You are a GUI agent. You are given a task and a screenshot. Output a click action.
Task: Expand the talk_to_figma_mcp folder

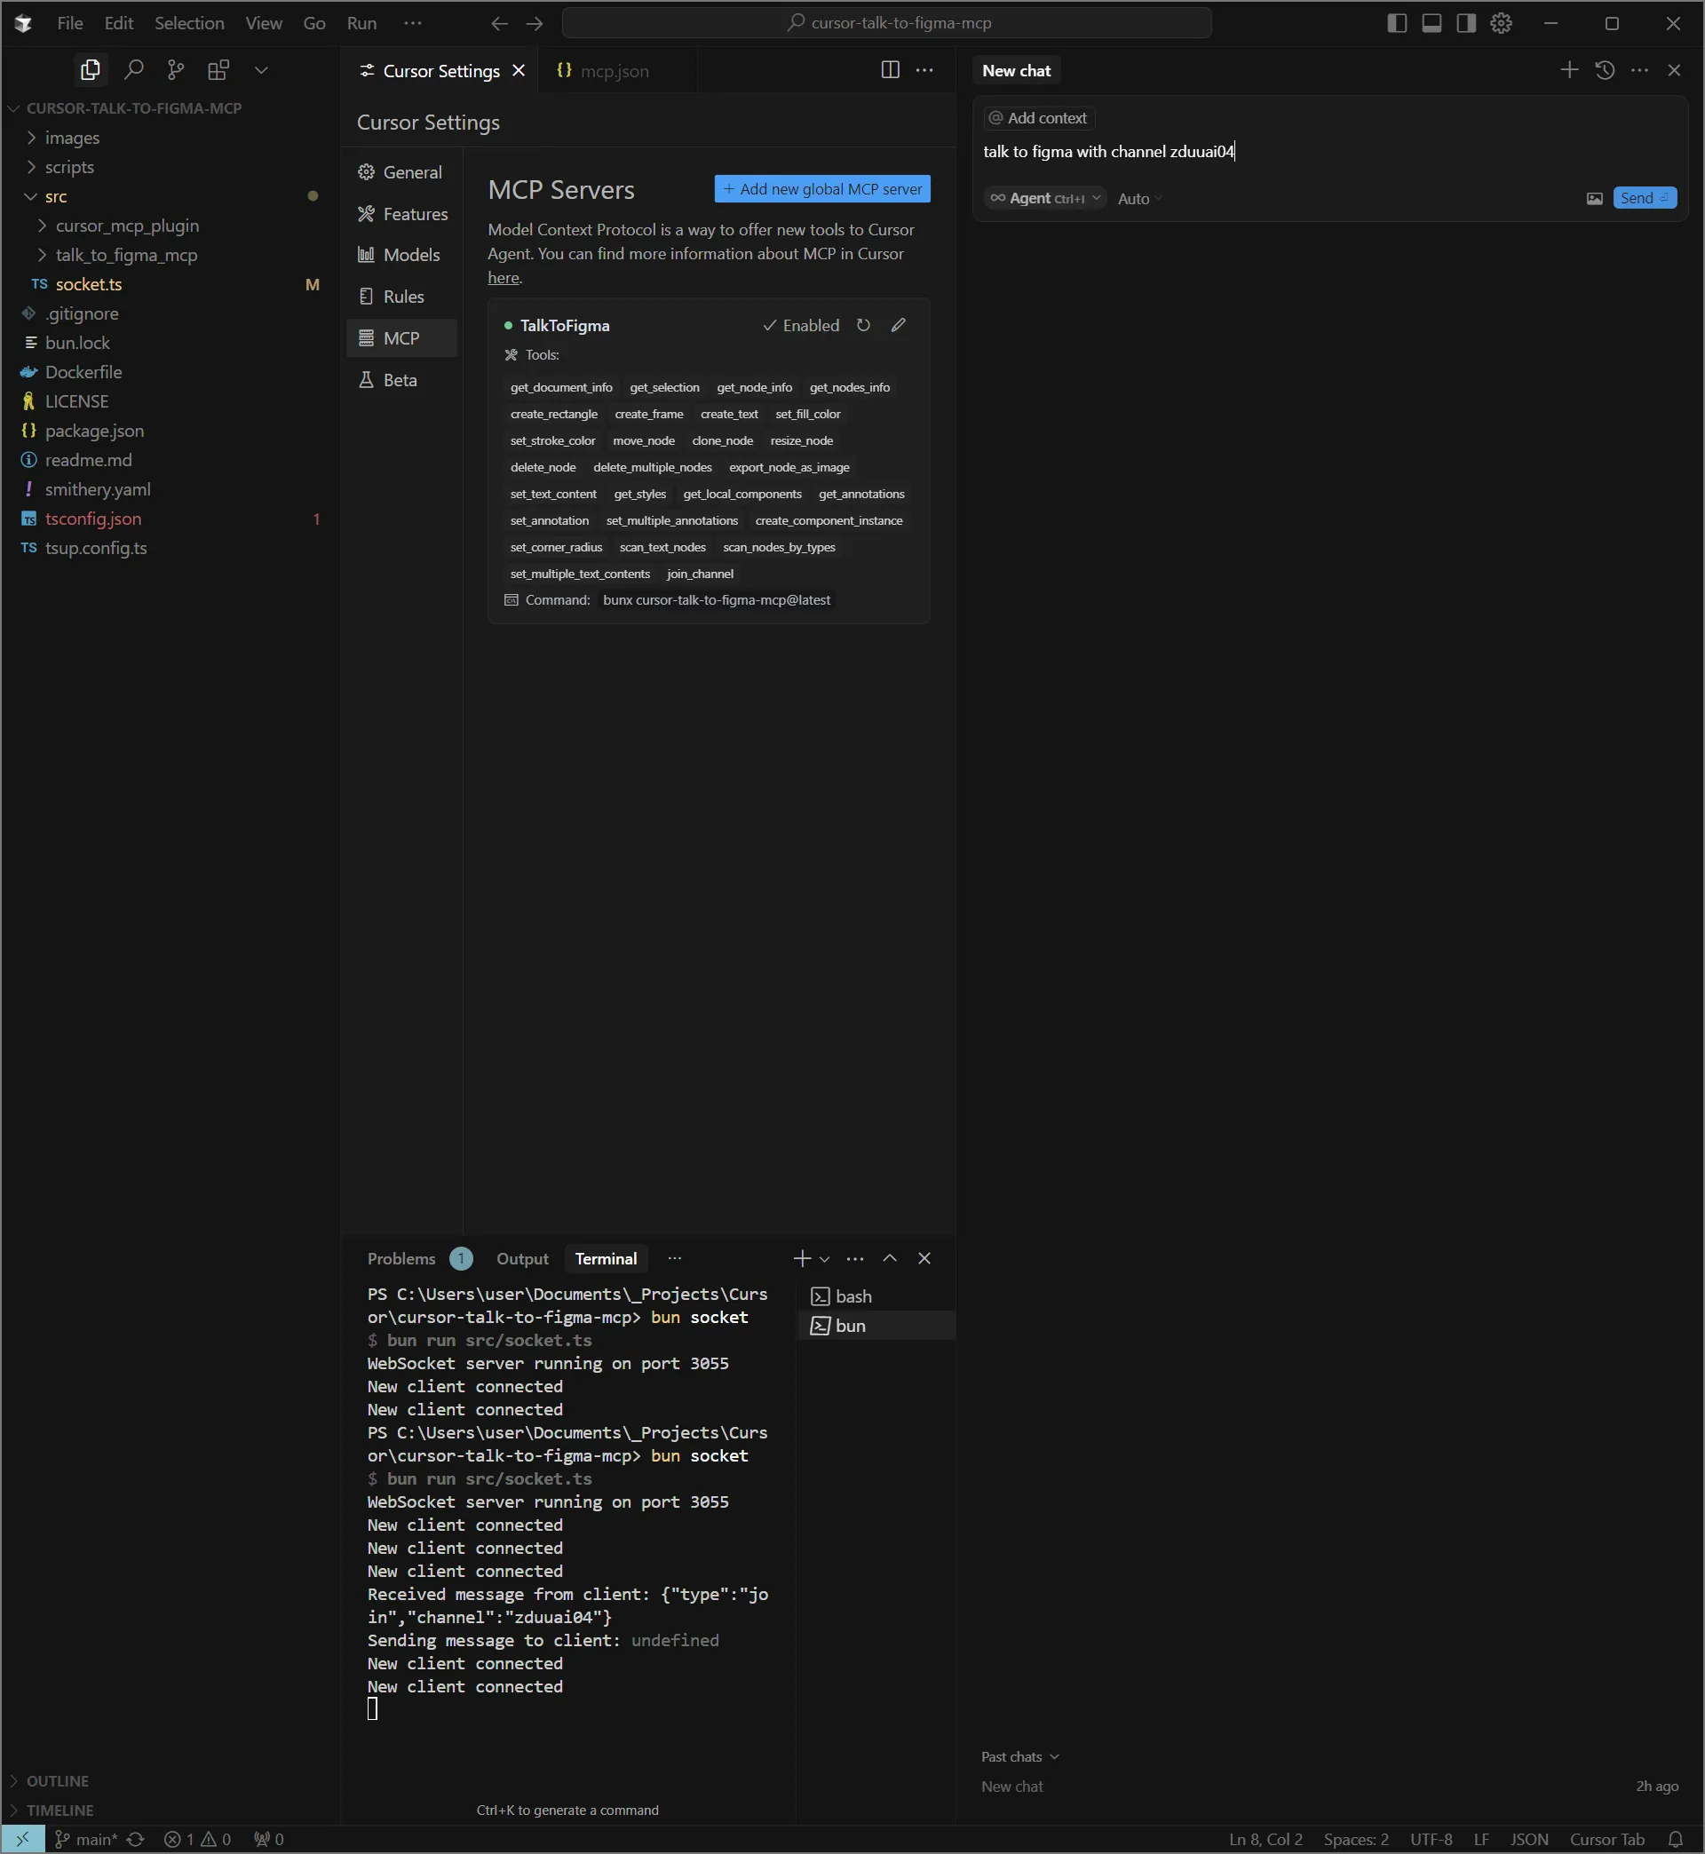coord(125,255)
